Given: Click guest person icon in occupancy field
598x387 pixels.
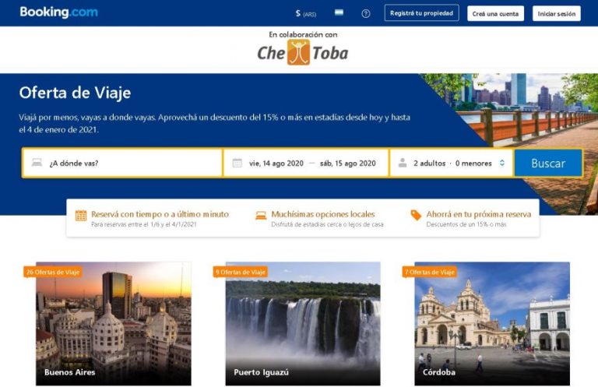Looking at the screenshot, I should [403, 164].
